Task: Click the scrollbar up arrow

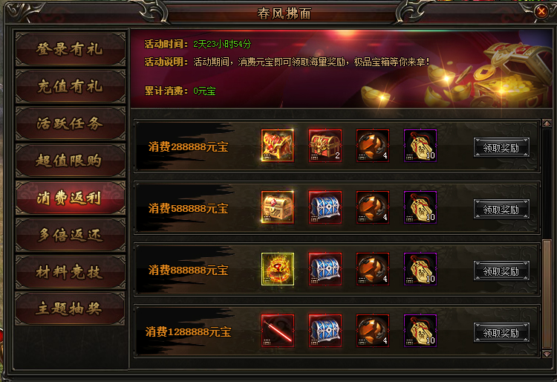Action: coord(547,123)
